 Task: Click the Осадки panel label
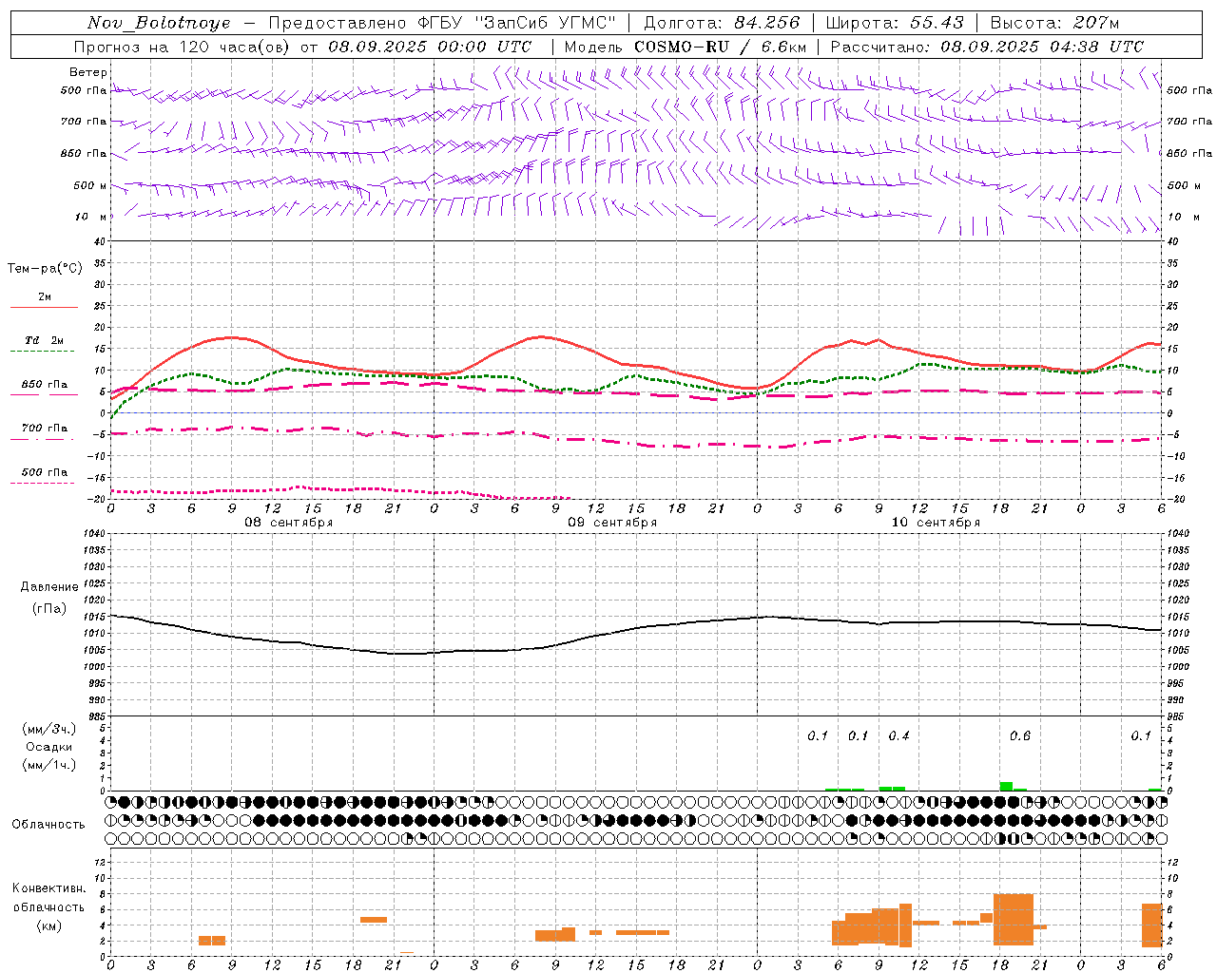coord(49,747)
